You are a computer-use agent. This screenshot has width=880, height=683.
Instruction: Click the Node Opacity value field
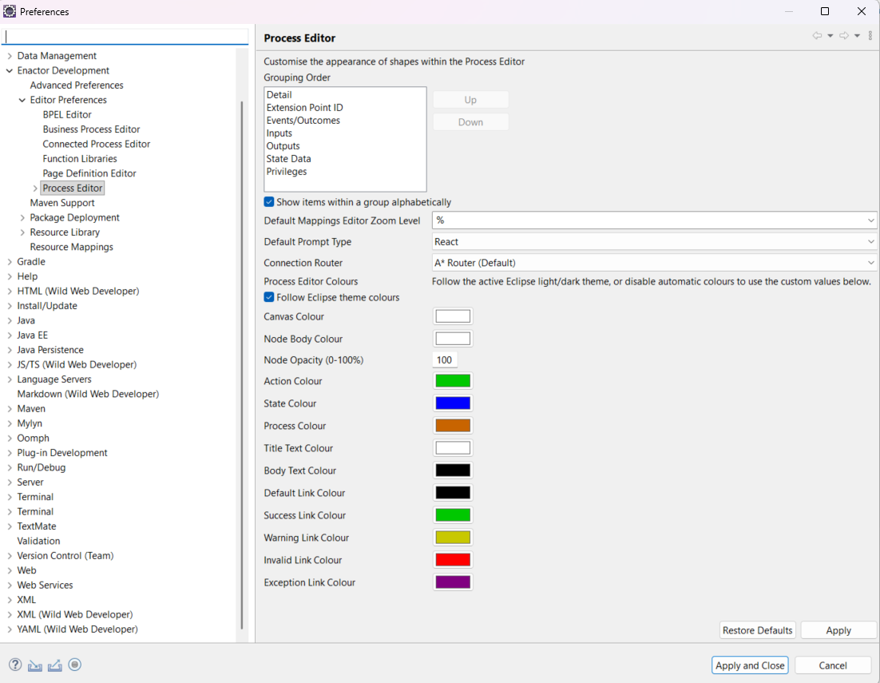coord(445,360)
